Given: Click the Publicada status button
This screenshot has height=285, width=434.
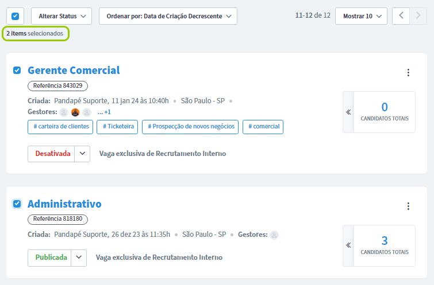Looking at the screenshot, I should pos(49,258).
